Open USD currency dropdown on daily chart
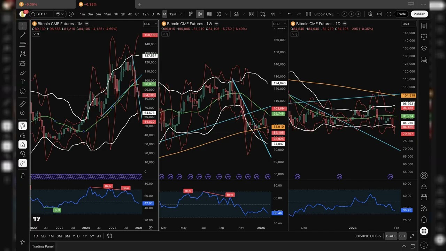This screenshot has width=446, height=251. (408, 24)
